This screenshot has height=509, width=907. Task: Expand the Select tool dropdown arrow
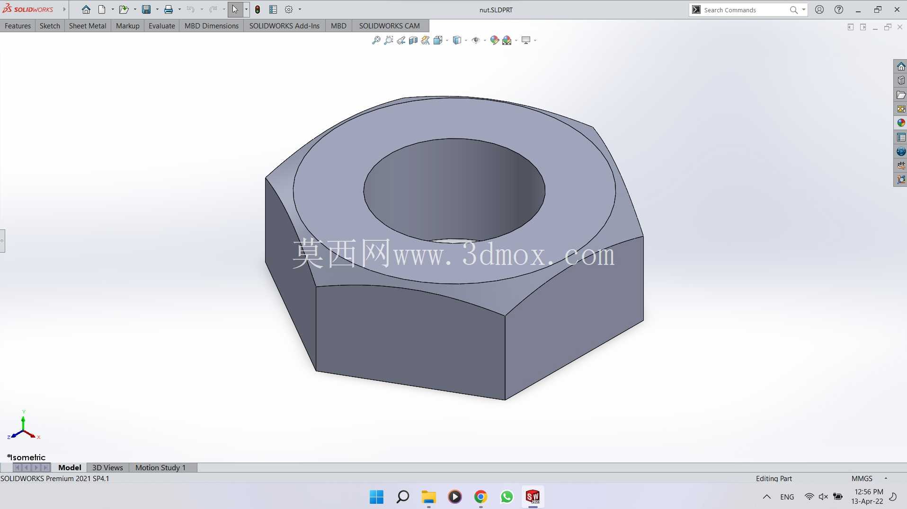click(246, 9)
